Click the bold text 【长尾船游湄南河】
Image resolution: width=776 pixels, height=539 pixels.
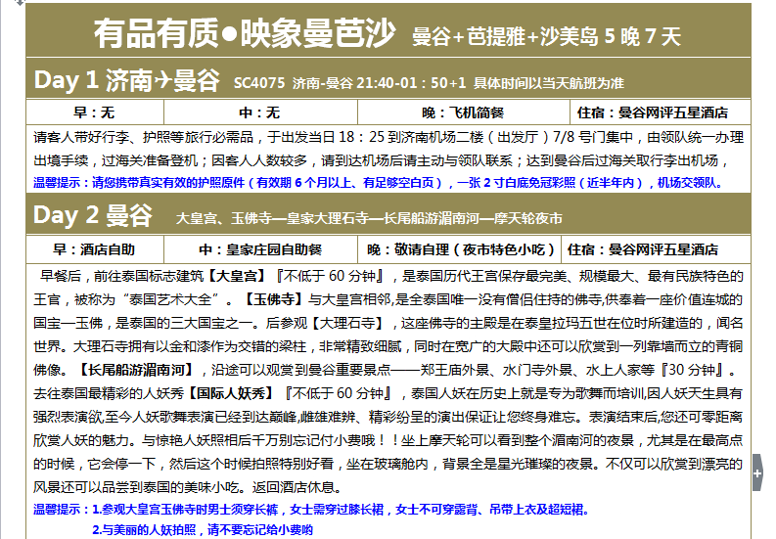click(137, 371)
